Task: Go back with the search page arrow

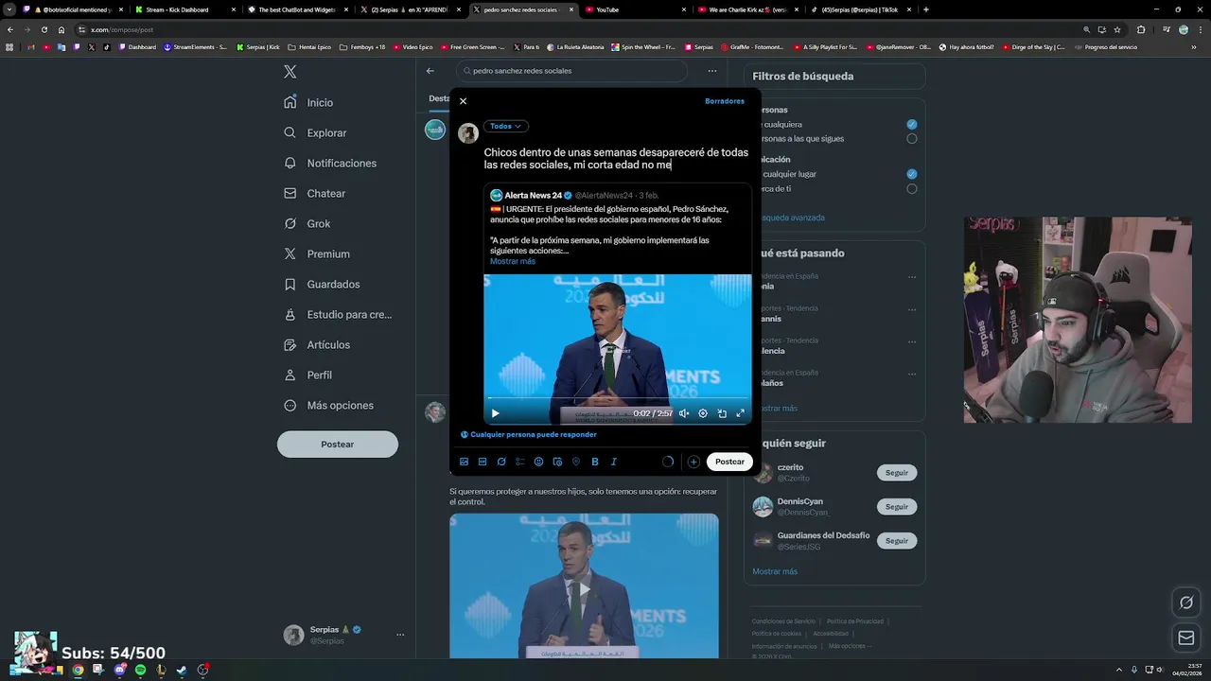Action: tap(430, 71)
